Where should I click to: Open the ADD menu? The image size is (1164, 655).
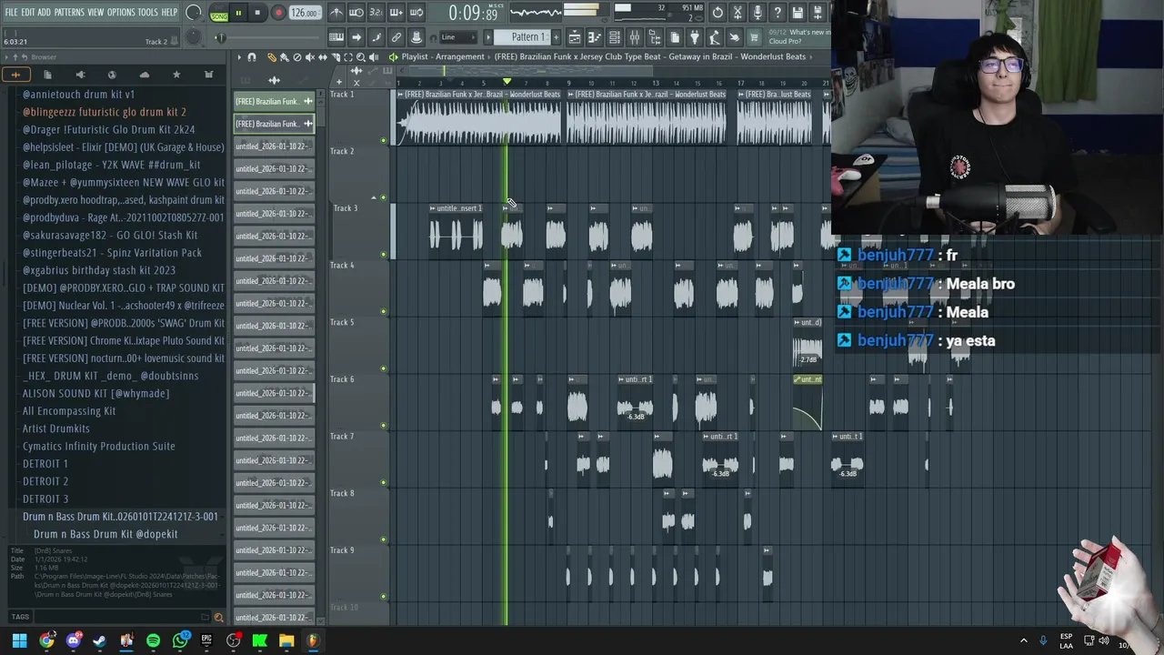[x=45, y=12]
